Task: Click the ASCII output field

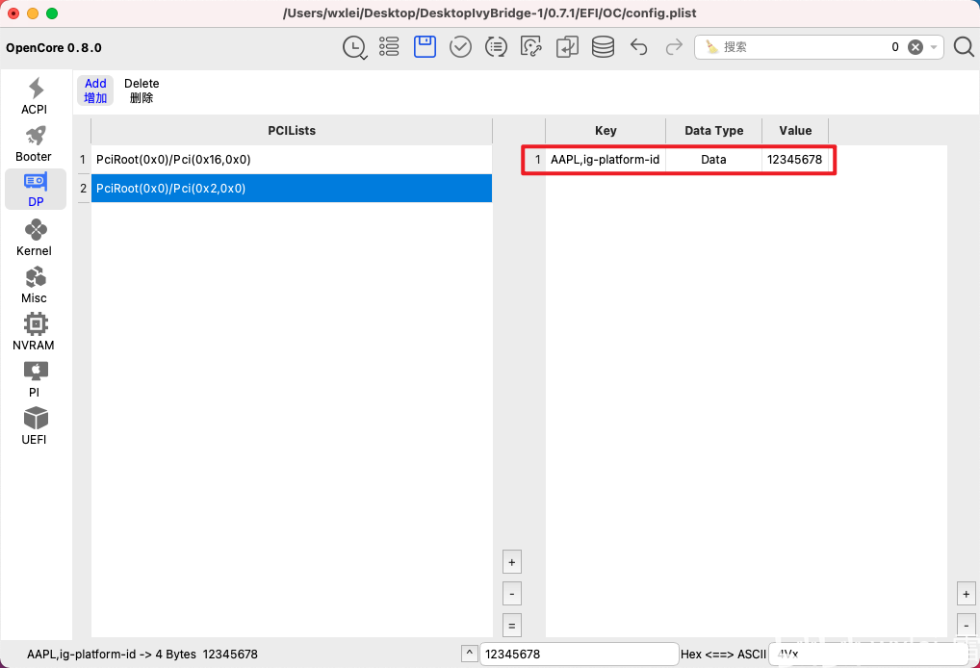Action: (x=868, y=655)
